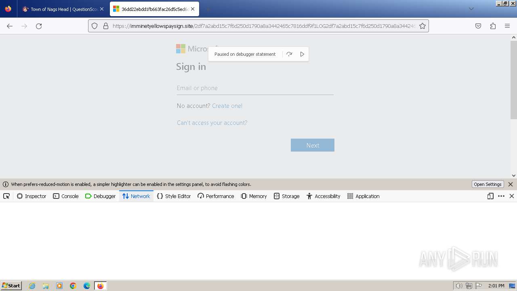Click the Create one! link
The height and width of the screenshot is (291, 517).
click(x=227, y=106)
